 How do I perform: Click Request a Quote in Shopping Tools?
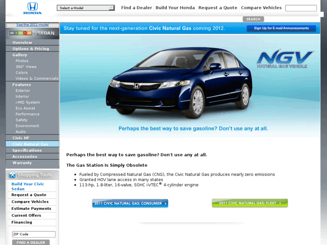29,195
